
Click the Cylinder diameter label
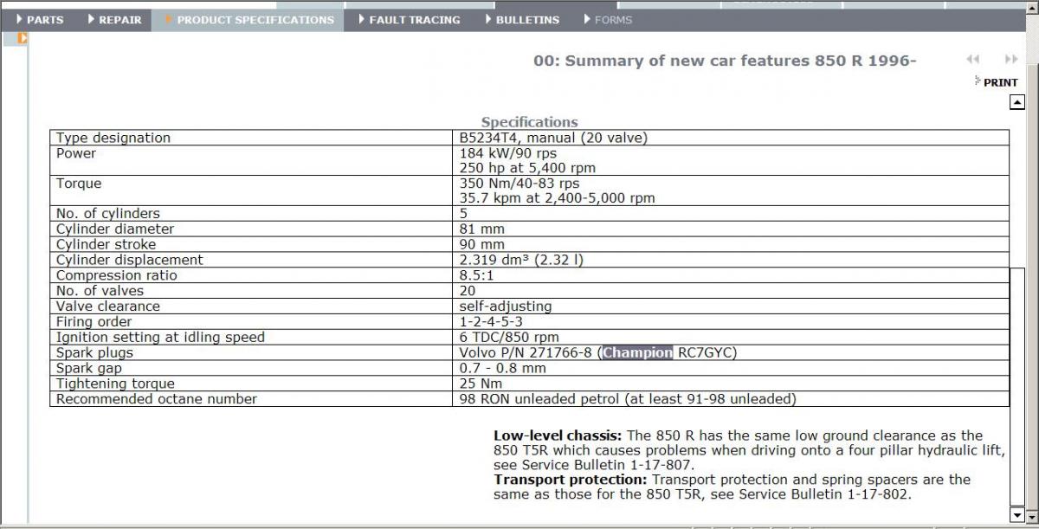pyautogui.click(x=115, y=229)
